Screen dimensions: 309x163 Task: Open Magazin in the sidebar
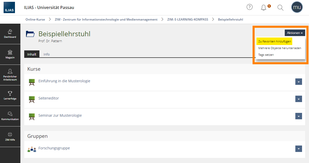coord(10,55)
